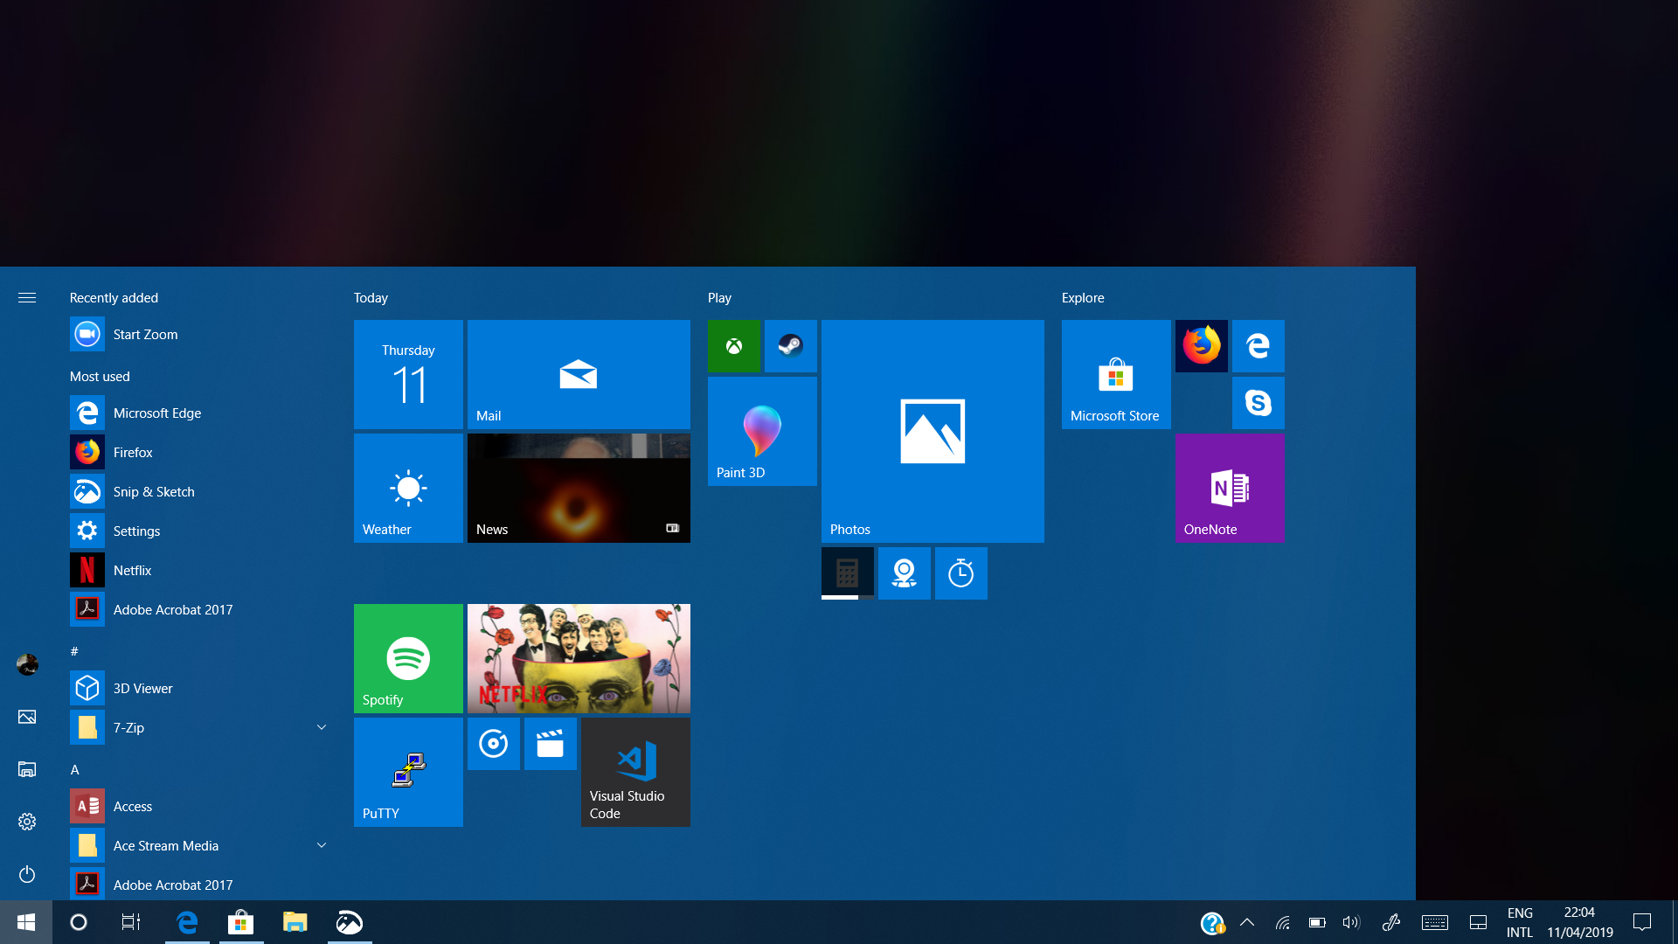
Task: Open Netflix from the Most used list
Action: [x=201, y=570]
